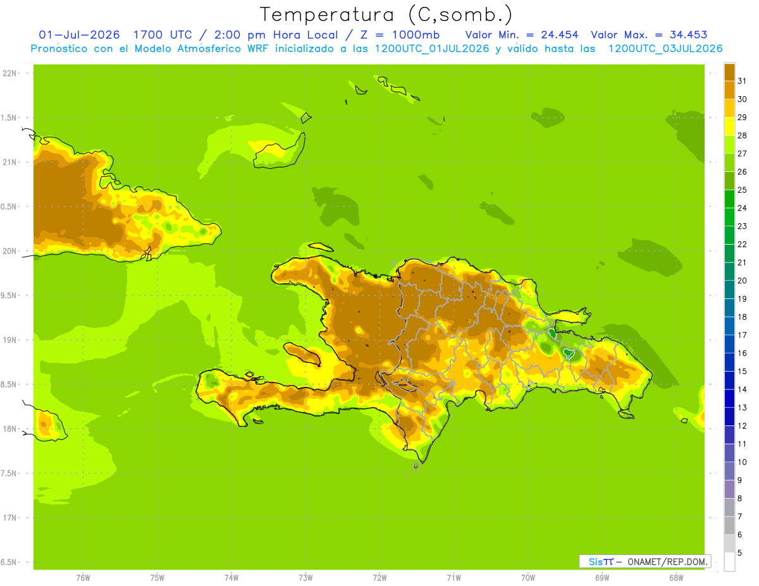Click the colorbar value label "20"
The image size is (759, 586).
click(x=743, y=281)
